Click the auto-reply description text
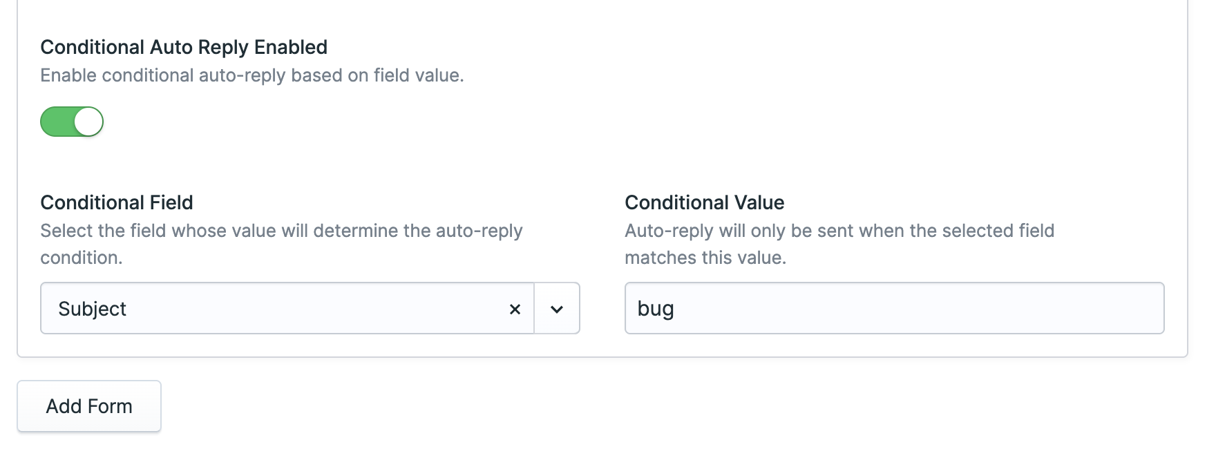 pos(253,75)
